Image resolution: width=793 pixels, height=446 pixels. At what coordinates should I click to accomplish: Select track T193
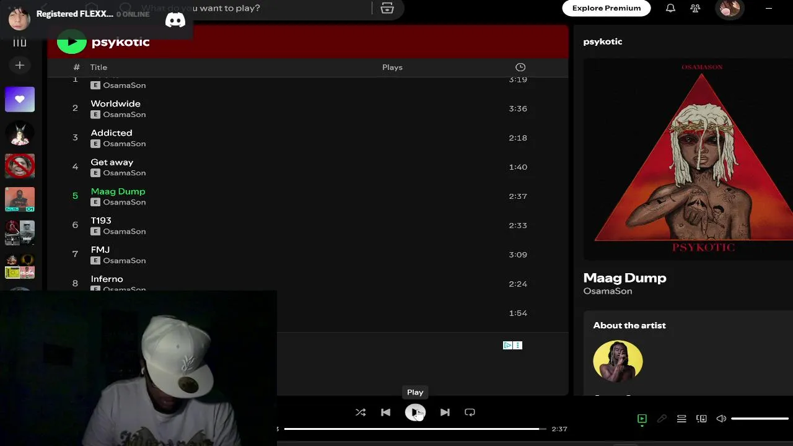pyautogui.click(x=101, y=221)
